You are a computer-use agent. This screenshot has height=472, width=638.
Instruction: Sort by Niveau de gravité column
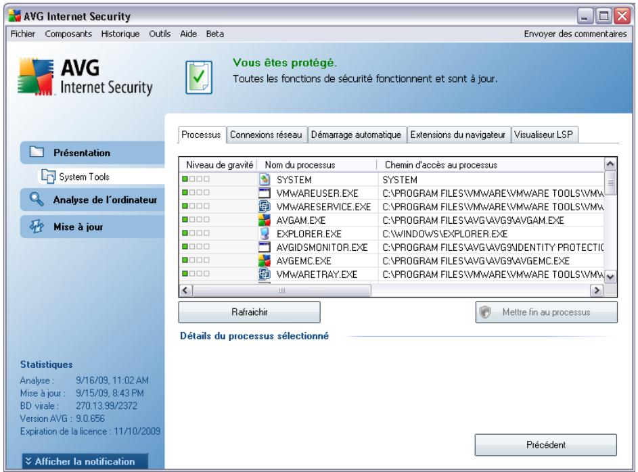219,164
